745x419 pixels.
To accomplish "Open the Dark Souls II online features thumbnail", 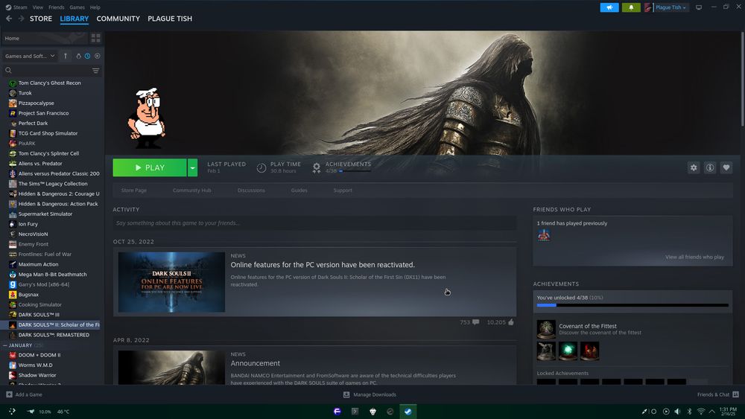I will click(x=171, y=282).
